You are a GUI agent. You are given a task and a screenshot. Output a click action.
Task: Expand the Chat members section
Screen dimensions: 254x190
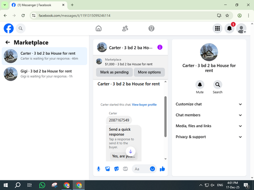point(209,115)
